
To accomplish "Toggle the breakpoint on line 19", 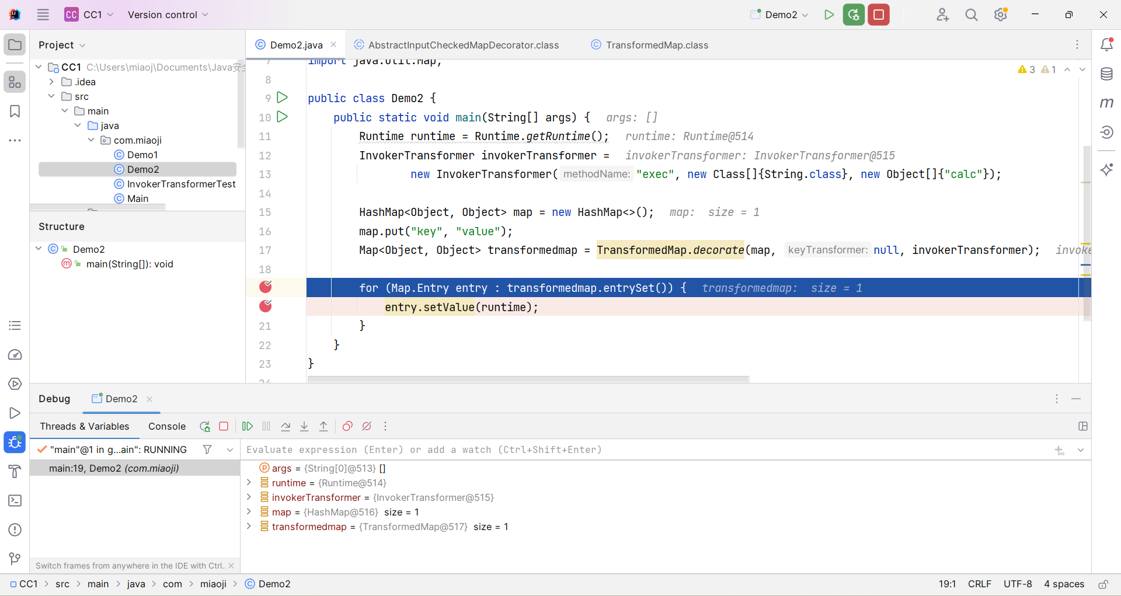I will click(266, 287).
